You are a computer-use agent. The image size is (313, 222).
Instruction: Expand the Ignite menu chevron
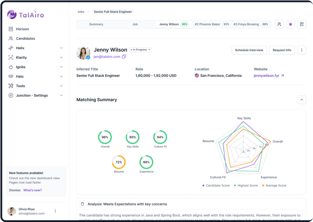[61, 67]
